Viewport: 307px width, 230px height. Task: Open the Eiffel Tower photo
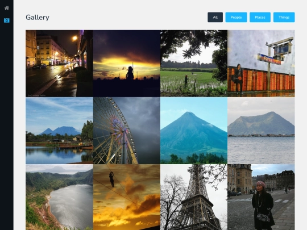click(194, 197)
